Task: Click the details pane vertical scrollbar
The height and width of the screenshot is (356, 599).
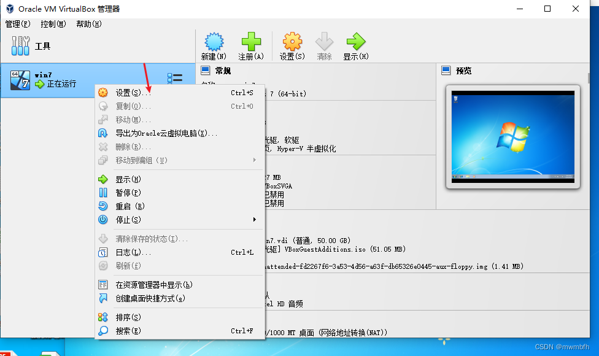Action: [589, 79]
